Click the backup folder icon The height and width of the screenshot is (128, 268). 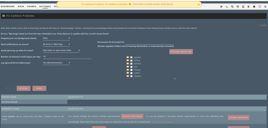128,60
